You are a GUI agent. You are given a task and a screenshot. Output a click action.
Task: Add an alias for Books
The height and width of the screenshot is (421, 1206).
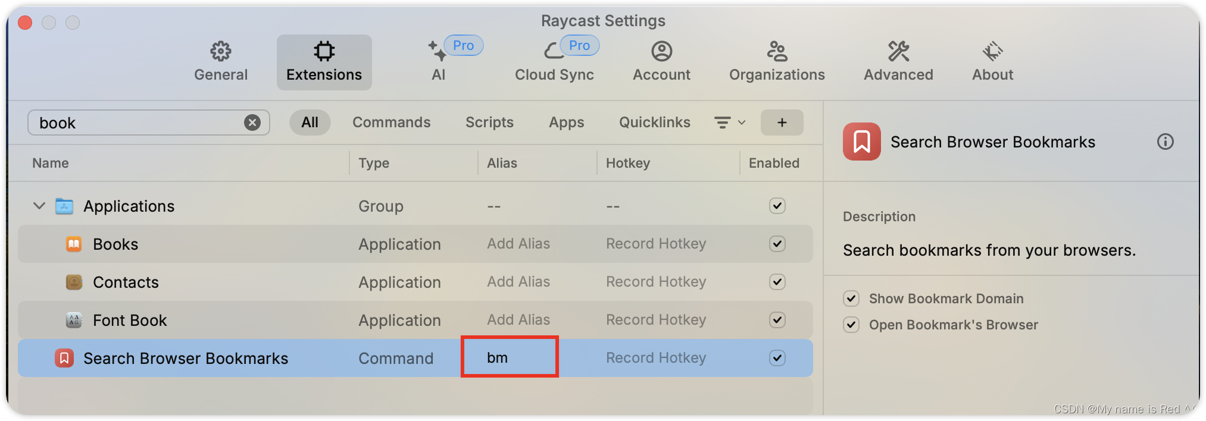(x=518, y=244)
